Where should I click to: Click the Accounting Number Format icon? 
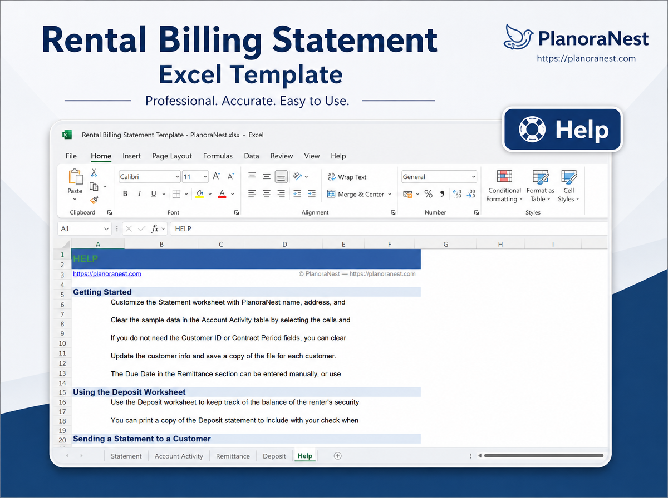point(407,194)
